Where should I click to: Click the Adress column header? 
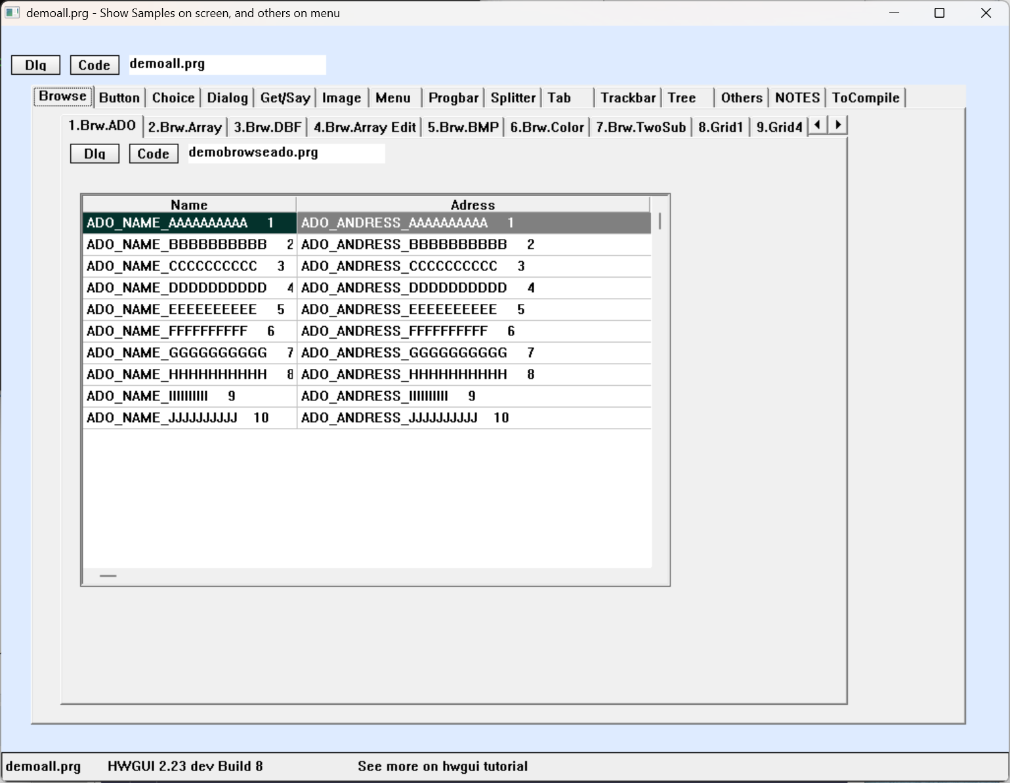473,205
